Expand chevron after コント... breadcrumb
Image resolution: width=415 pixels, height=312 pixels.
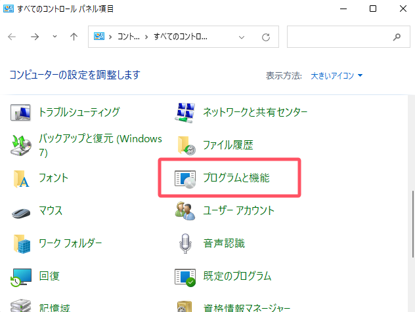pyautogui.click(x=146, y=37)
